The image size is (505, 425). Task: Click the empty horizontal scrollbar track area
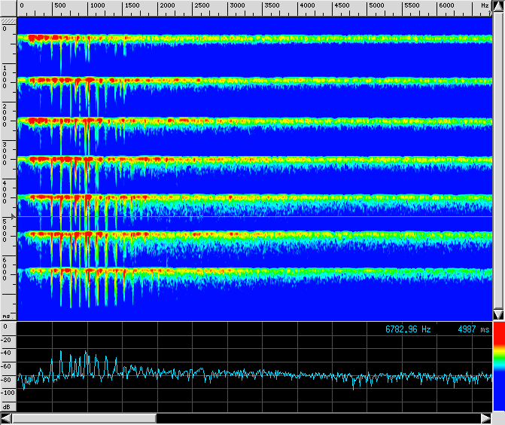tap(316, 418)
